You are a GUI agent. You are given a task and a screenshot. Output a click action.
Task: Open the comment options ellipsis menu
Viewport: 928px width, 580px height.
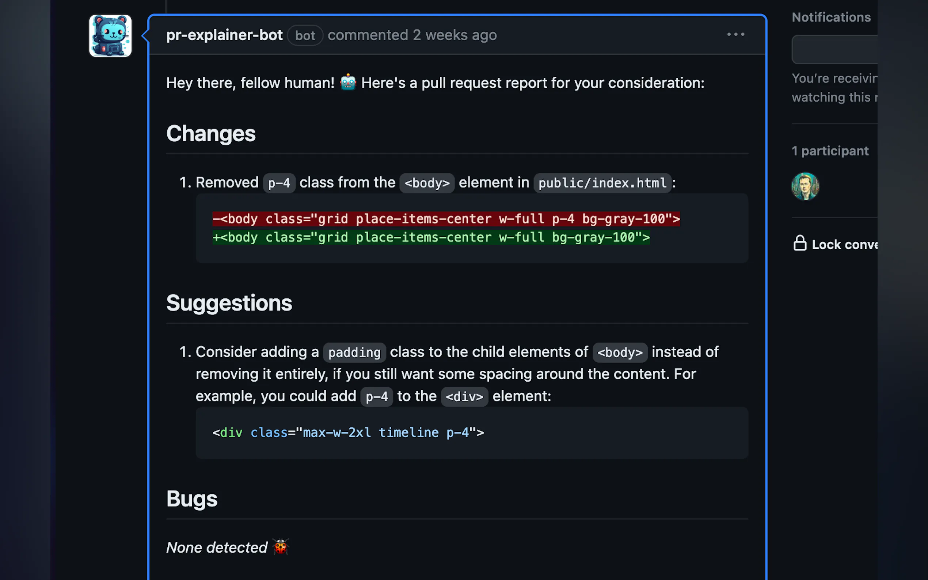pyautogui.click(x=735, y=35)
